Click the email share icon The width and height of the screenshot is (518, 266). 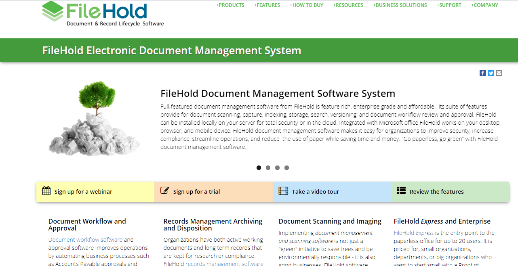click(499, 73)
